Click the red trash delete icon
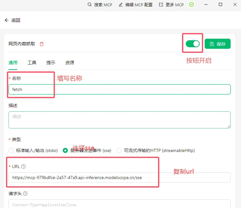Image resolution: width=241 pixels, height=208 pixels. coord(42,44)
